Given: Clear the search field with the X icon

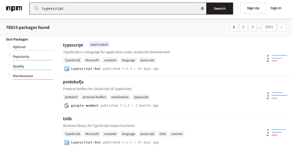Looking at the screenshot, I should pos(202,9).
